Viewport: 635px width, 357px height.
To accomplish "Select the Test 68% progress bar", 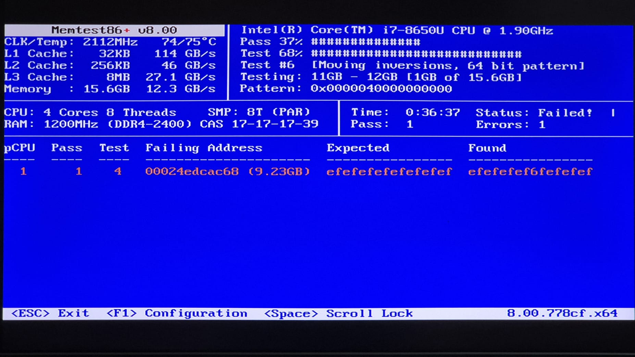I will coord(381,53).
